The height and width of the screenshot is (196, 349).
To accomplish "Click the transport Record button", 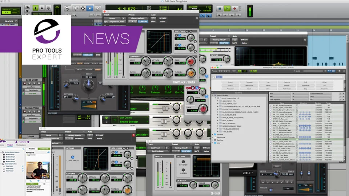I will point(234,8).
